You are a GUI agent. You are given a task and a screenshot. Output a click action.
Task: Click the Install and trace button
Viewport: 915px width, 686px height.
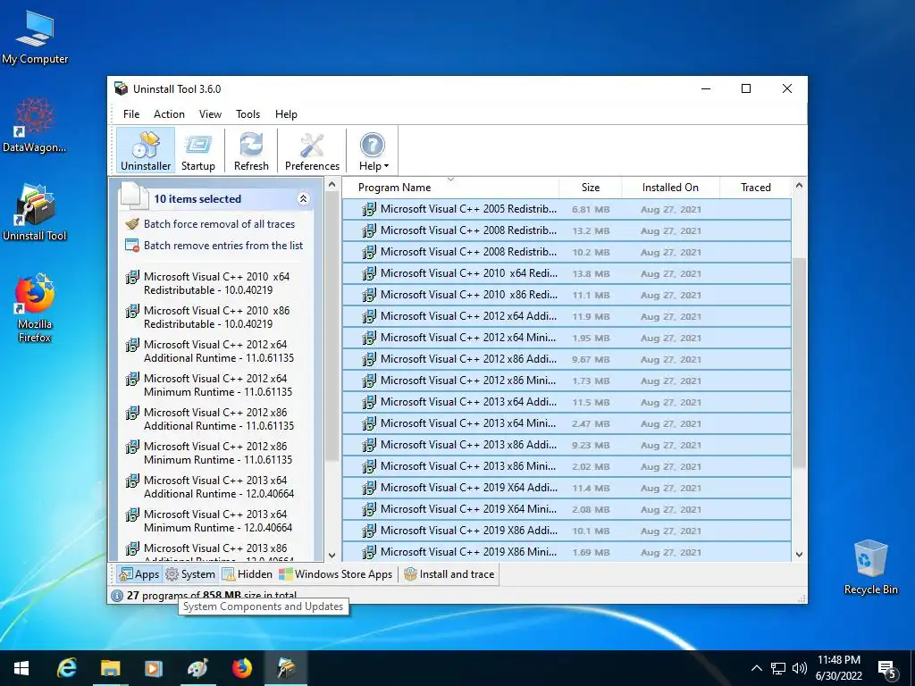pos(449,574)
